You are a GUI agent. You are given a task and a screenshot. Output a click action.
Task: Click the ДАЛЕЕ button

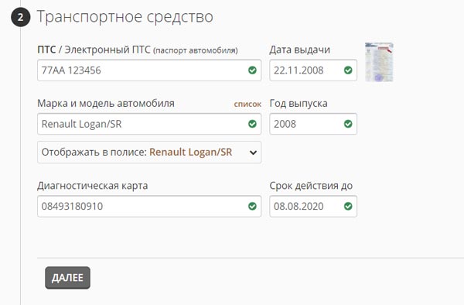pos(67,278)
